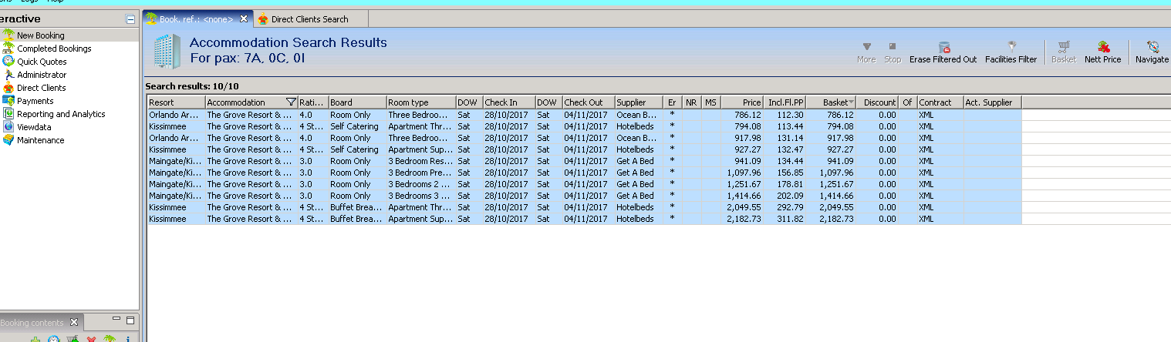This screenshot has width=1171, height=342.
Task: Click the 178.81 Incl.Fl.PP cell
Action: [x=785, y=184]
